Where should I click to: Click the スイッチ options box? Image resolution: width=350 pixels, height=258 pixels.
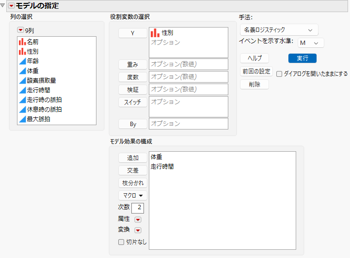point(189,107)
